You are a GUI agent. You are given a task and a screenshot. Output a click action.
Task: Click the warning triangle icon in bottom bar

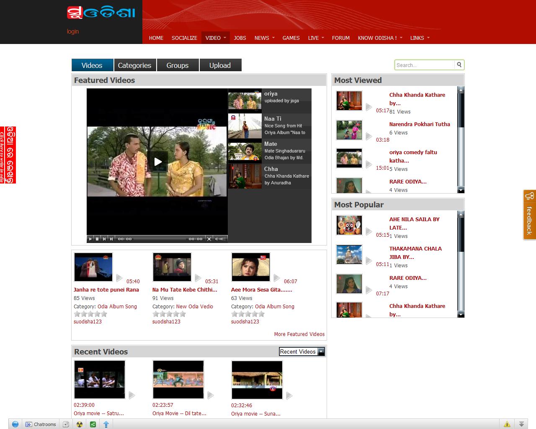(507, 424)
